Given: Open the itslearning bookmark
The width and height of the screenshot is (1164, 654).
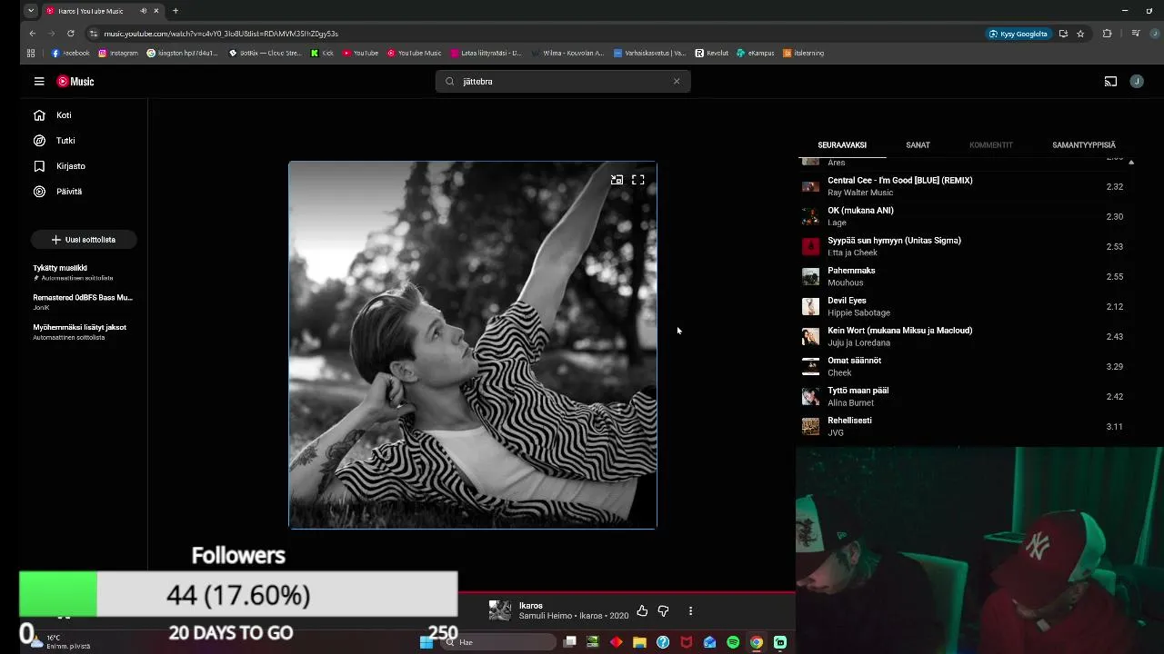Looking at the screenshot, I should click(x=803, y=53).
